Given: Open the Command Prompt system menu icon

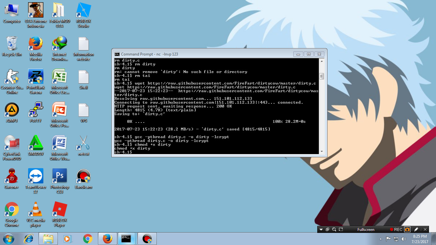Looking at the screenshot, I should point(117,54).
